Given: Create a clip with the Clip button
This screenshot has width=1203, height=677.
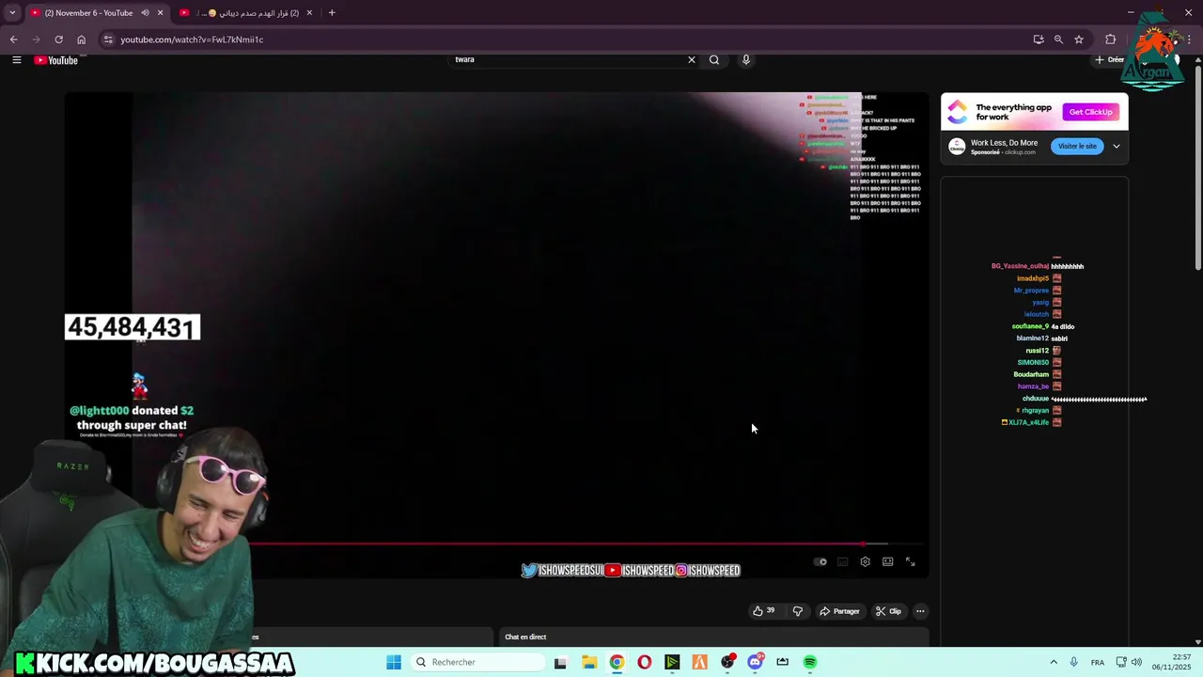Looking at the screenshot, I should tap(888, 611).
